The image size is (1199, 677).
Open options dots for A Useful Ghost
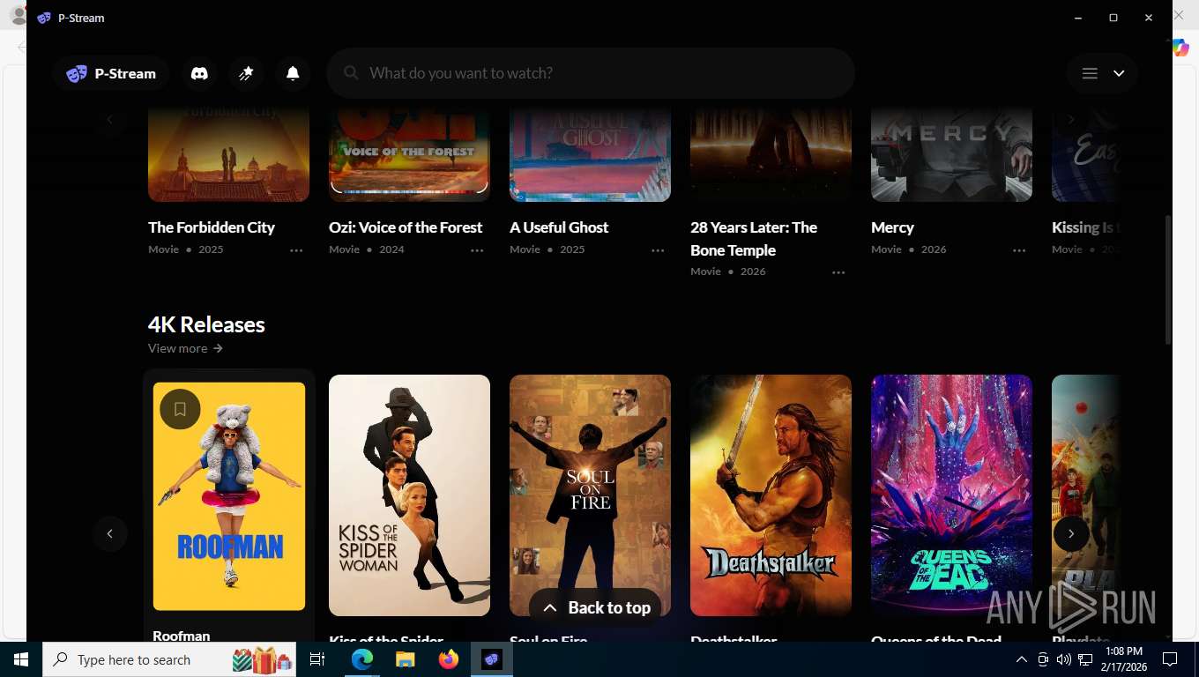[658, 250]
